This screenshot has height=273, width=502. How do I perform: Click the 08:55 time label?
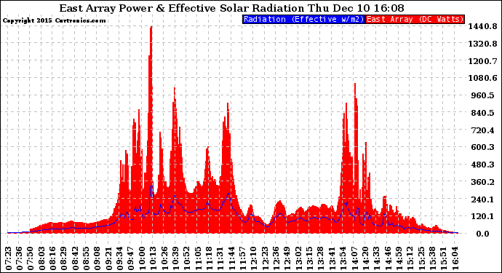pyautogui.click(x=87, y=258)
